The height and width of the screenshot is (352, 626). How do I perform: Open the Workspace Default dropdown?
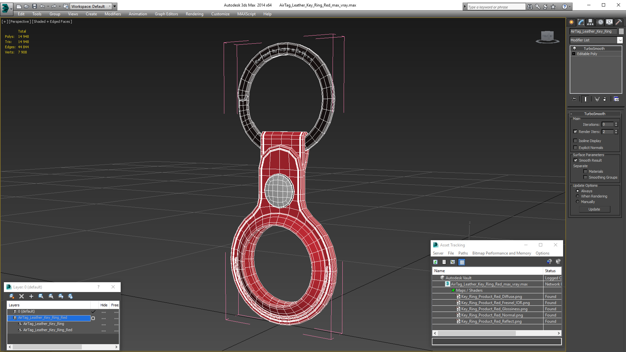pyautogui.click(x=110, y=6)
